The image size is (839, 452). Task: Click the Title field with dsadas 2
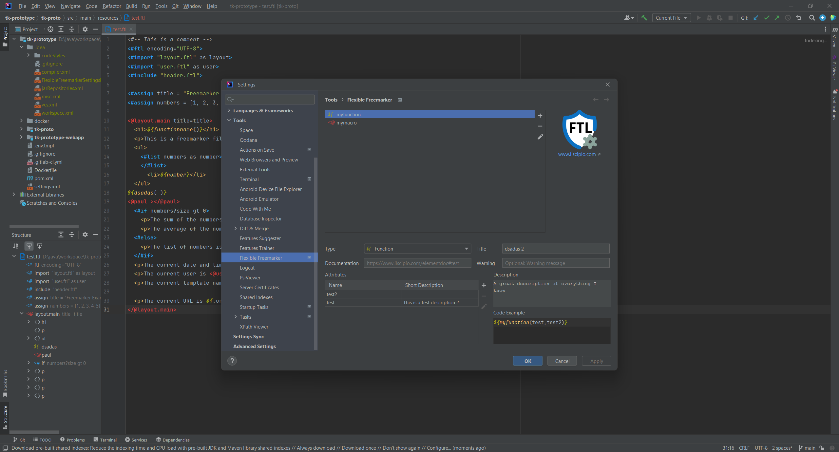[556, 249]
